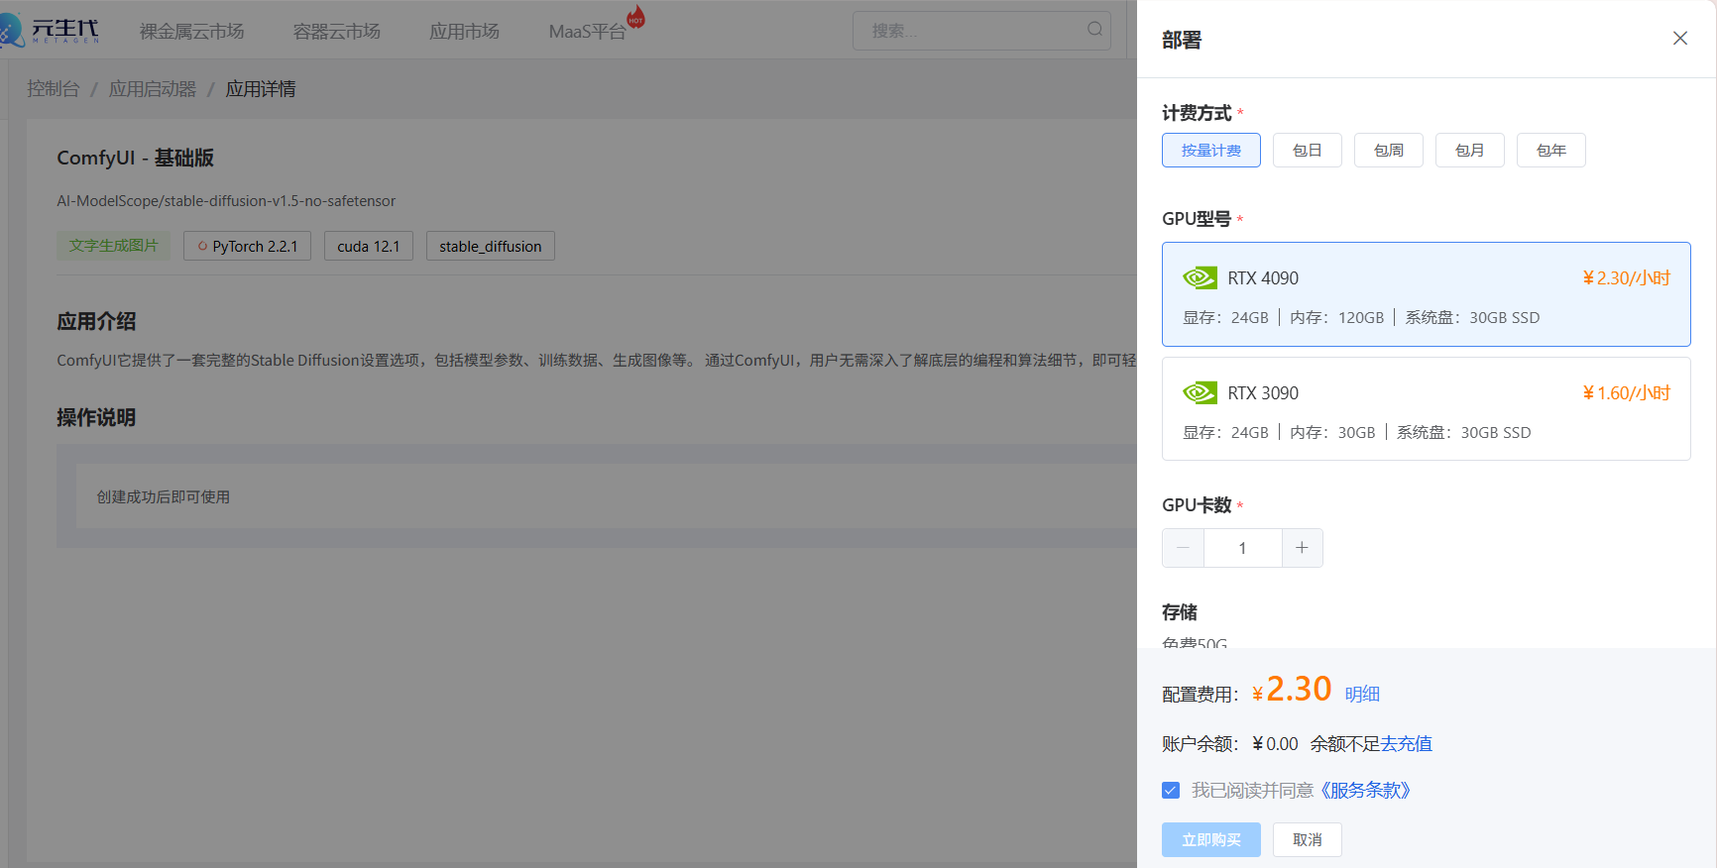
Task: Click the HOT flame badge on MaaS平台
Action: [x=635, y=17]
